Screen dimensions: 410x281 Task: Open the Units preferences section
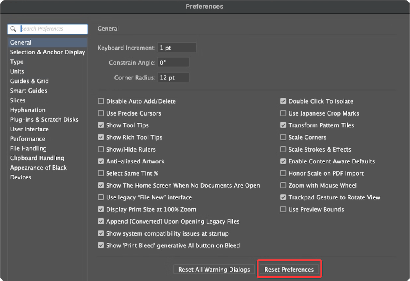point(17,71)
